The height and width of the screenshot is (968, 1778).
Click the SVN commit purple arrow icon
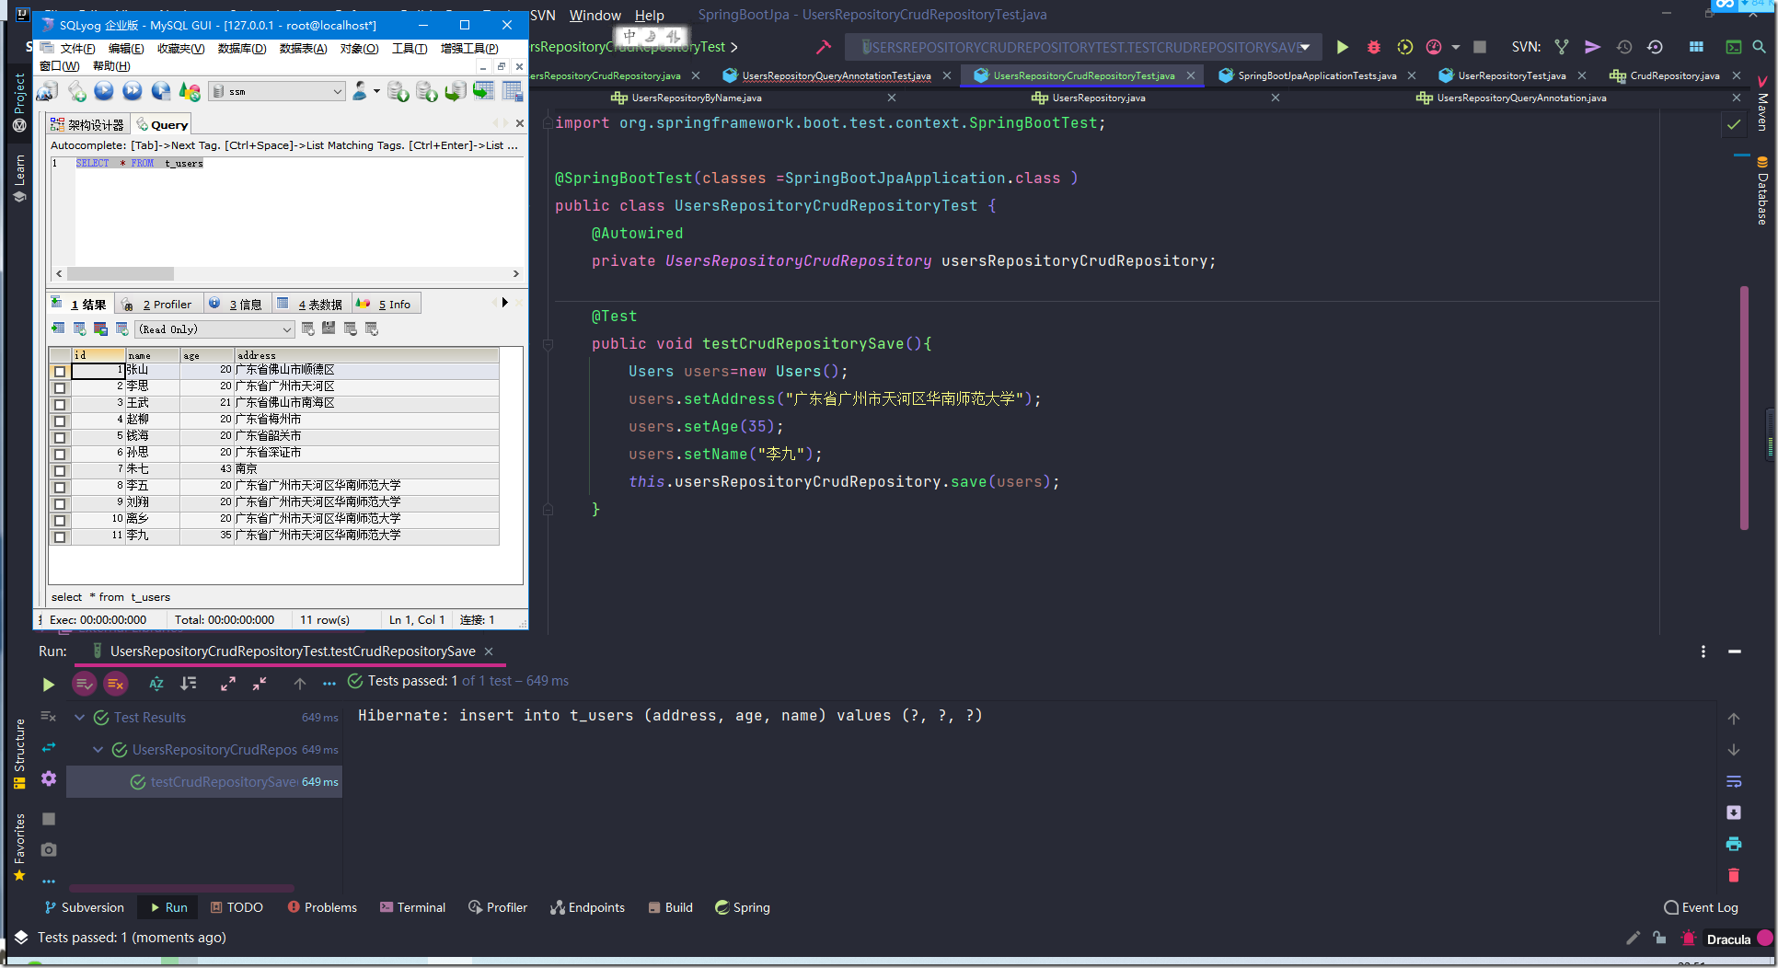pos(1593,47)
